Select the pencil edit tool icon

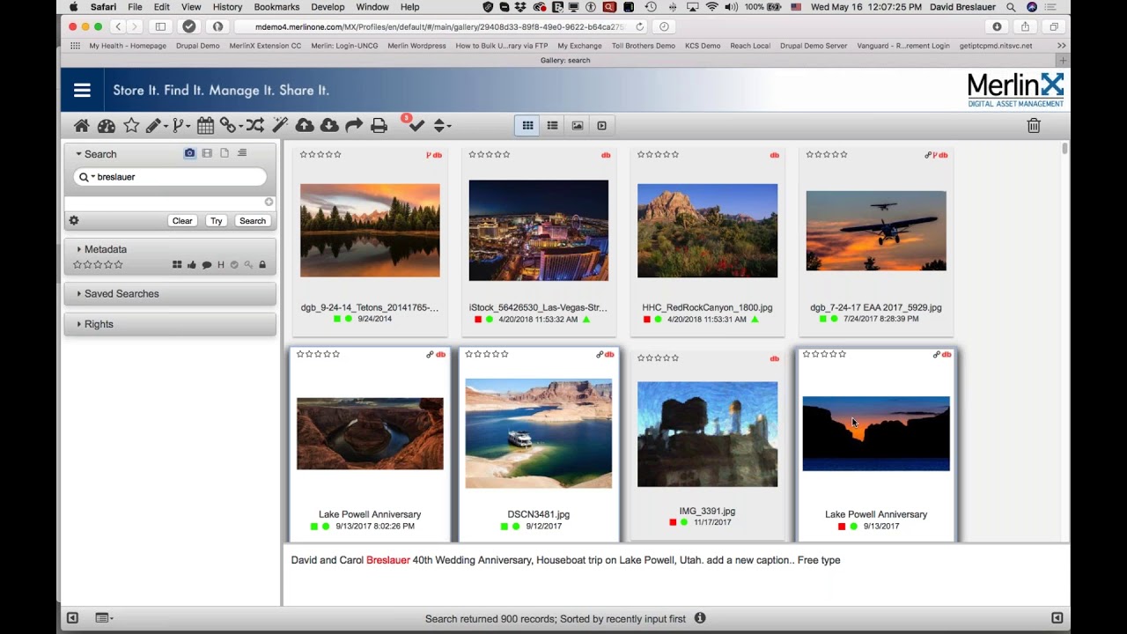154,126
